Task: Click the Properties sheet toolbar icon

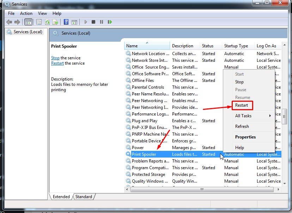Action: click(x=39, y=22)
